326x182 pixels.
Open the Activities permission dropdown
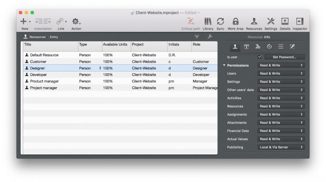coord(281,98)
